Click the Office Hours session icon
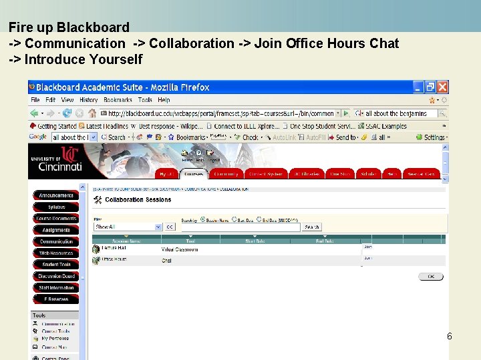The width and height of the screenshot is (481, 360). (x=96, y=261)
